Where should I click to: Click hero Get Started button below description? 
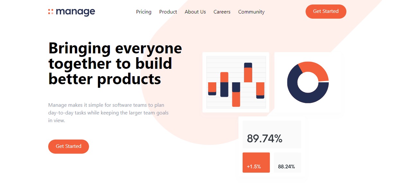click(x=68, y=147)
